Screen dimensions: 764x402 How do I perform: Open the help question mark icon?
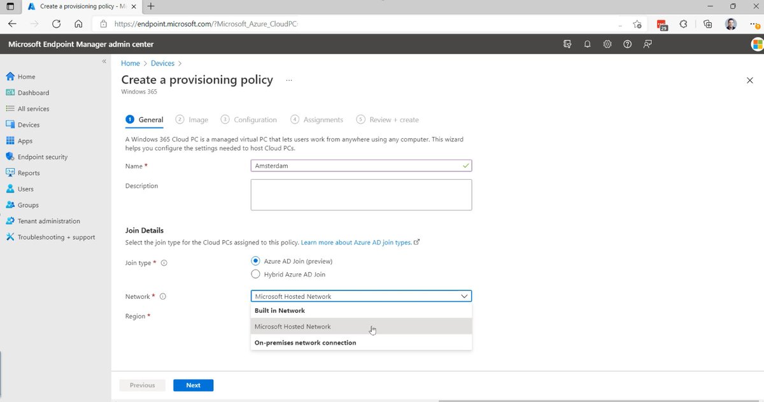[x=627, y=44]
